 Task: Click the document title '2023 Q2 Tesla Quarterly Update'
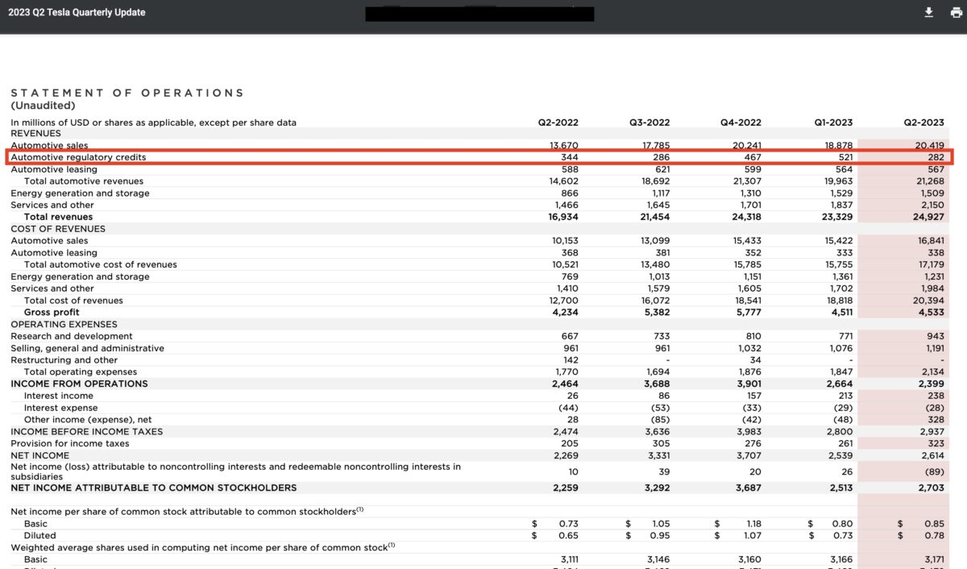coord(77,12)
